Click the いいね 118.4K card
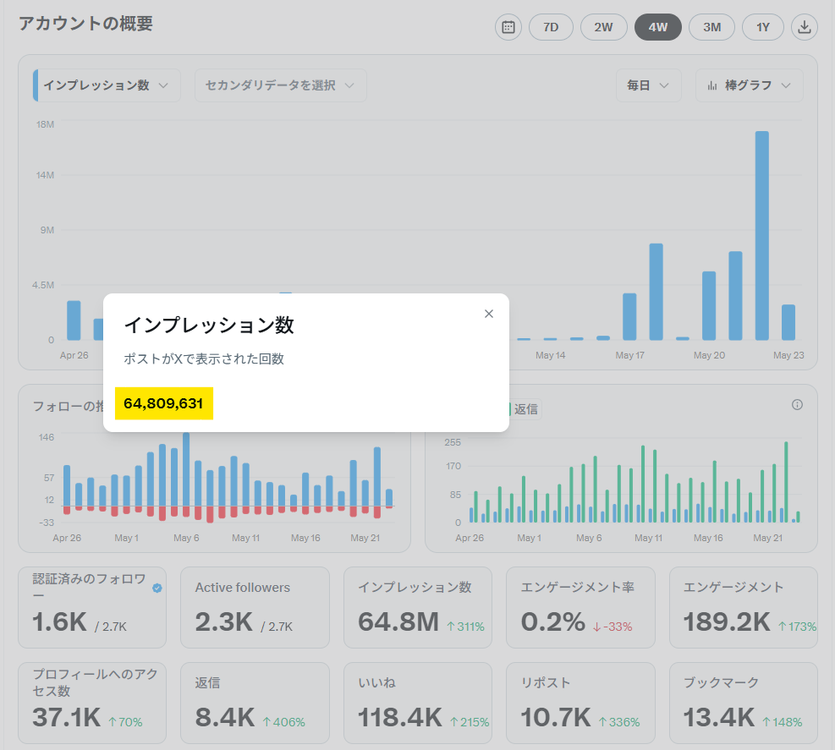835x750 pixels. click(418, 703)
